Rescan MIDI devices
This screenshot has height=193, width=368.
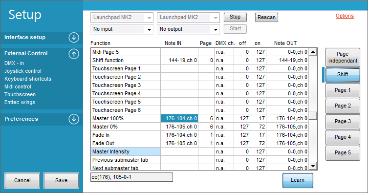coord(266,18)
